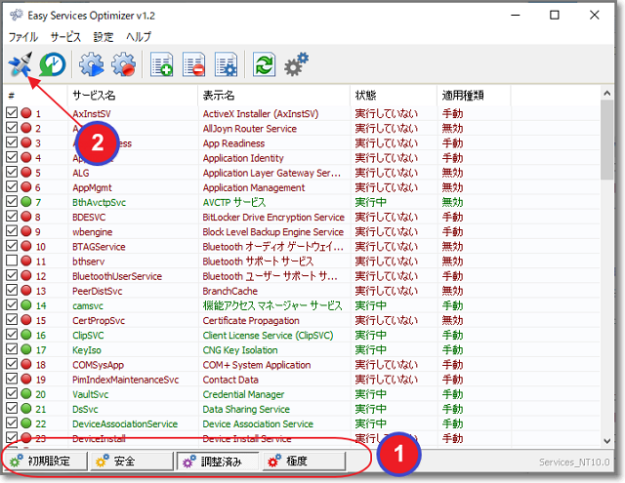Click the green clock restore icon
The height and width of the screenshot is (483, 625).
tap(53, 65)
